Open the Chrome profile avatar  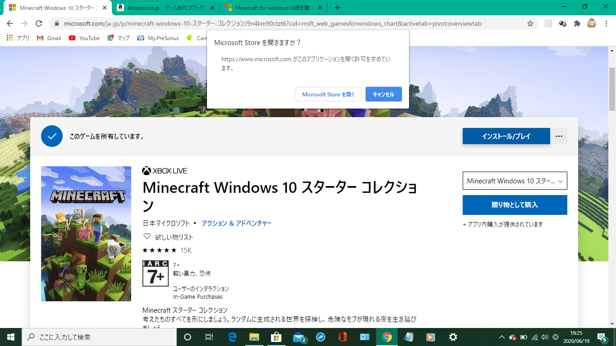tap(592, 23)
